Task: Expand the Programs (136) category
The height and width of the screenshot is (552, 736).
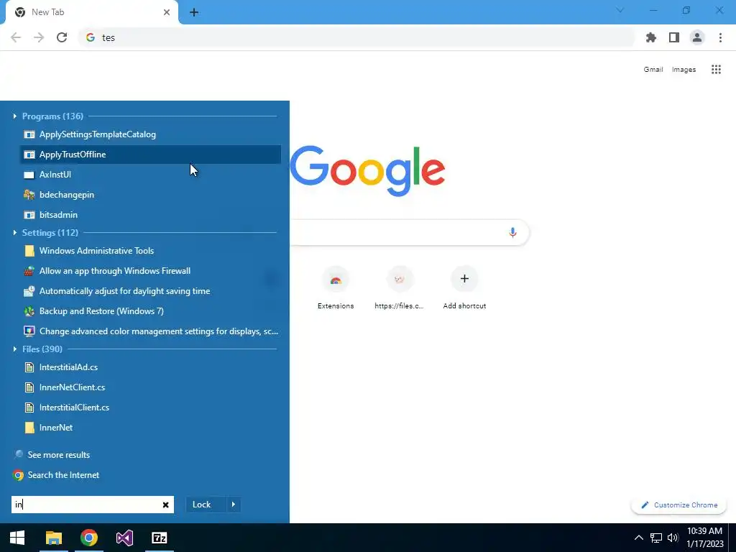Action: click(14, 116)
